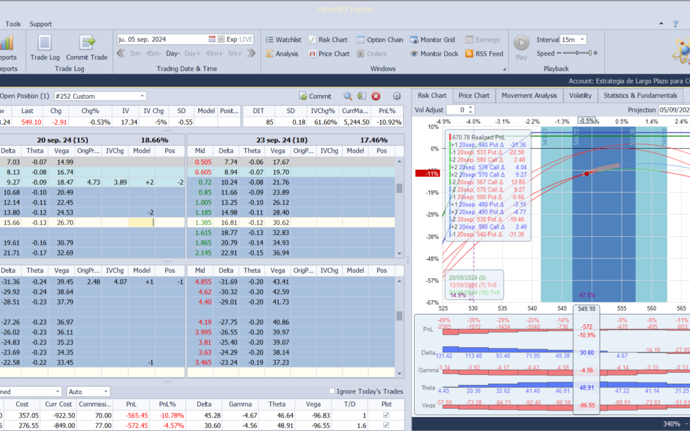Toggle LIVE mode in the trading date box
The height and width of the screenshot is (431, 690).
click(245, 39)
